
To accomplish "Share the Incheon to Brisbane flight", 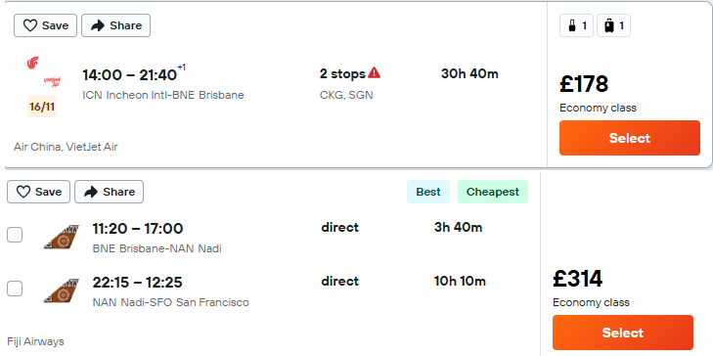I will 116,25.
